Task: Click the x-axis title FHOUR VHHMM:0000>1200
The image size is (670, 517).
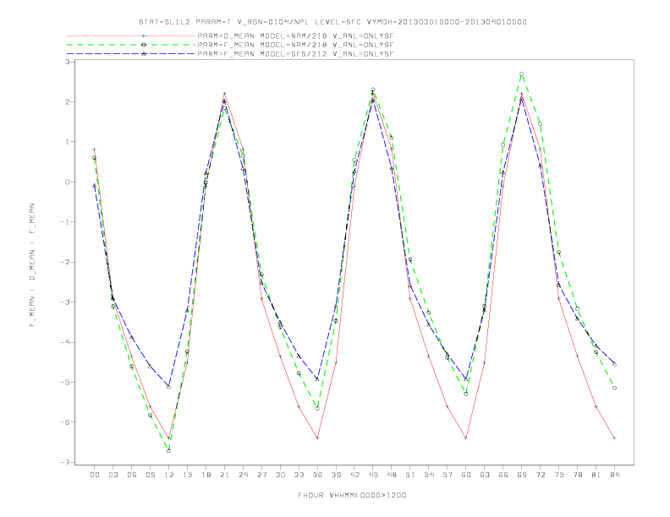Action: (352, 495)
